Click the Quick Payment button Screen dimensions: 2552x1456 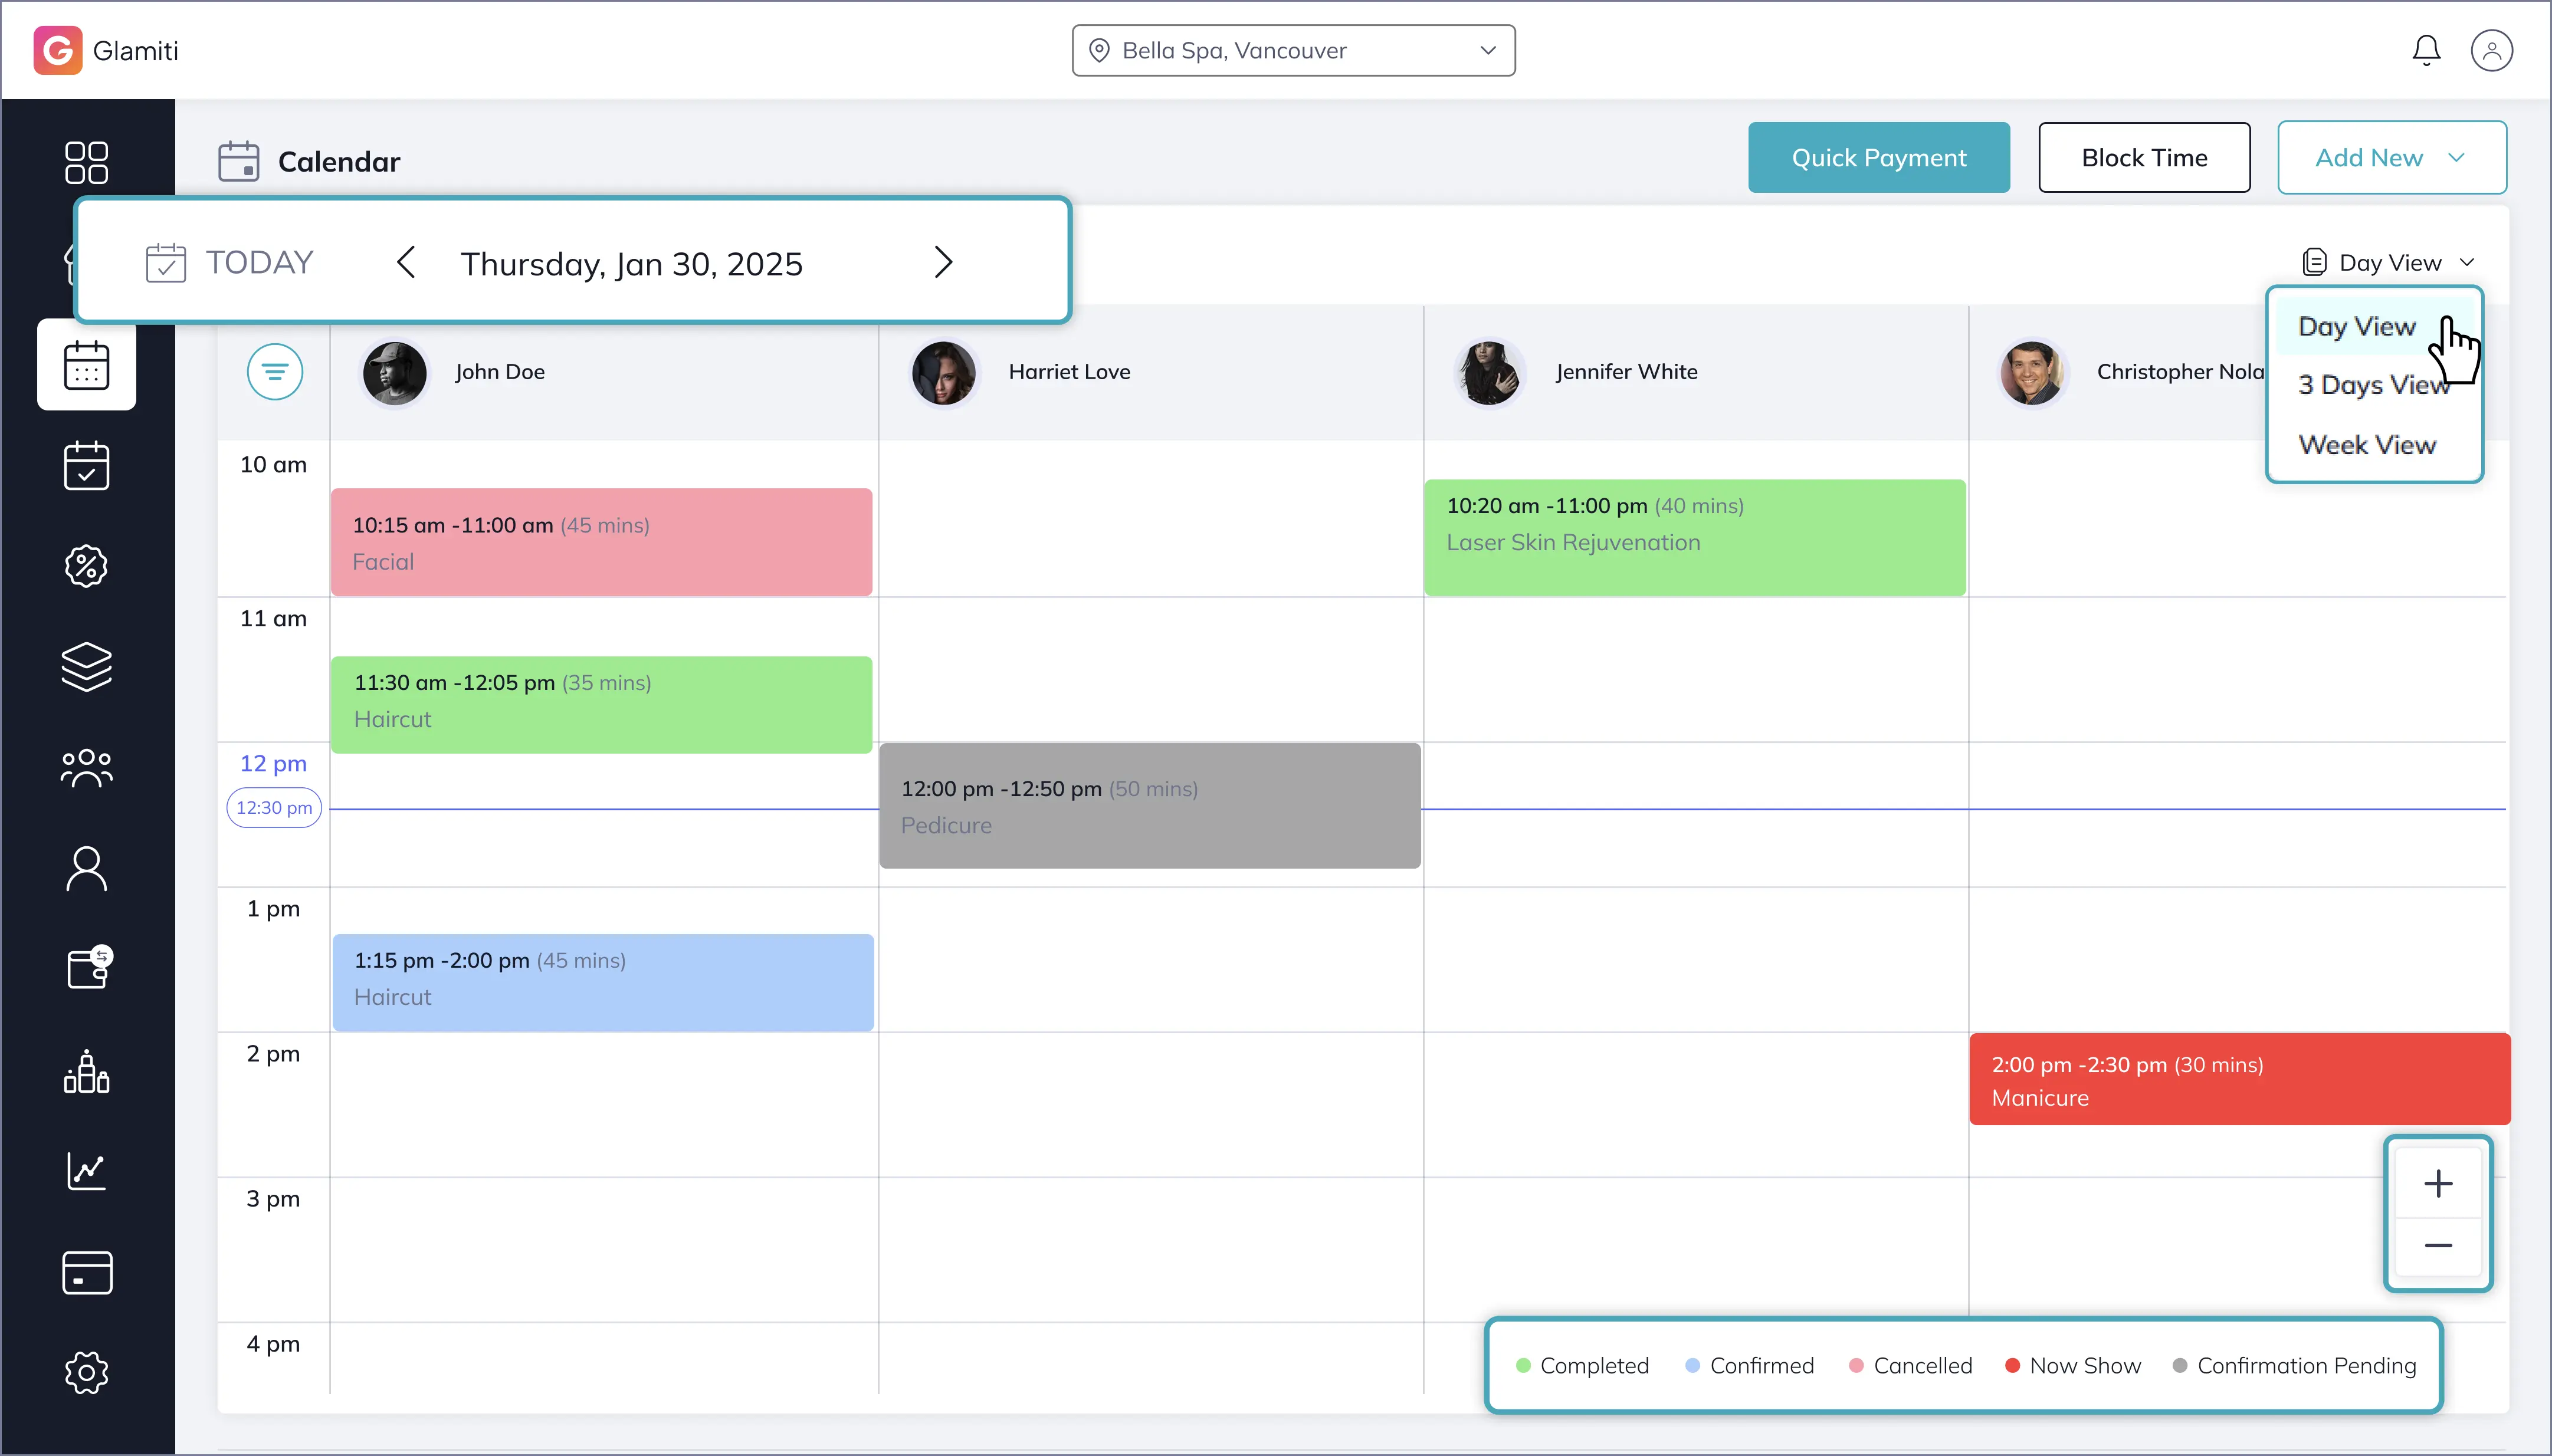point(1878,158)
